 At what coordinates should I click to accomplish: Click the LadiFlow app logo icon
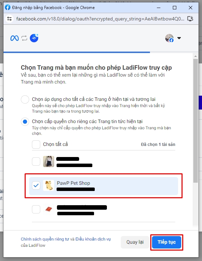pyautogui.click(x=34, y=38)
